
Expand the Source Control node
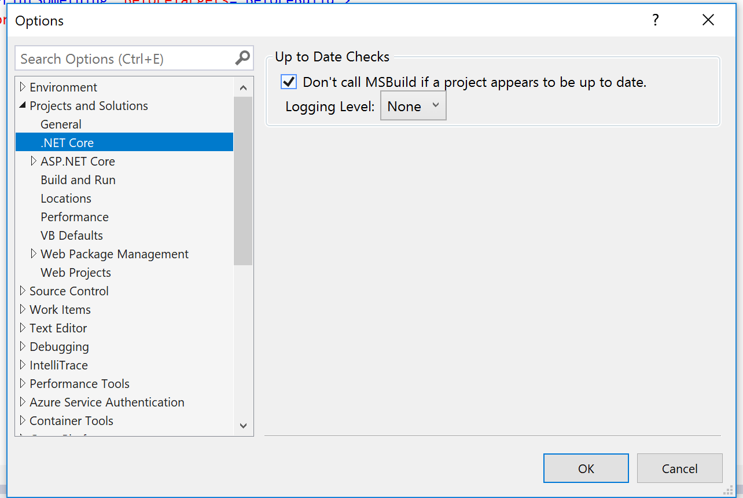tap(23, 291)
